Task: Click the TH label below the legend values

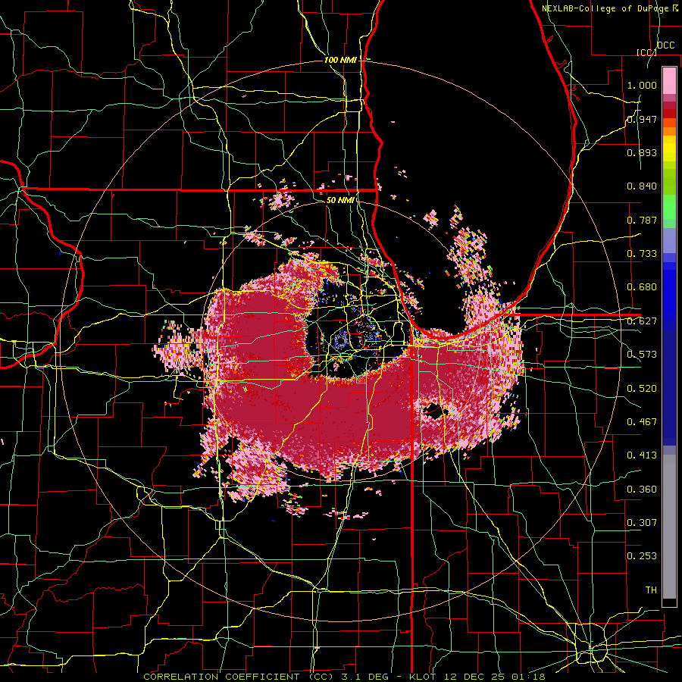Action: (651, 590)
